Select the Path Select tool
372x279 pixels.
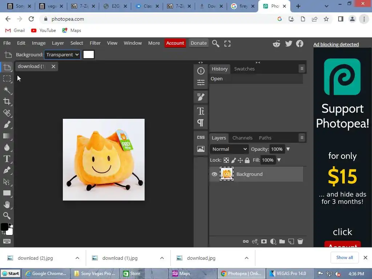pos(7,182)
